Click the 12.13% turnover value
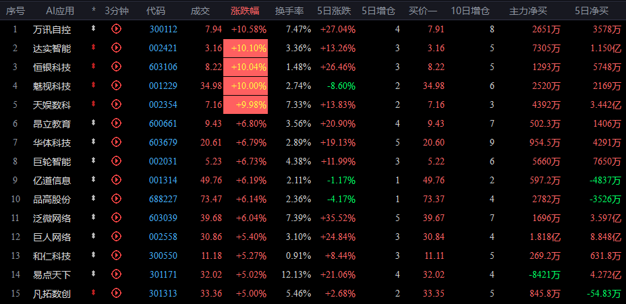The image size is (626, 304). click(x=296, y=275)
